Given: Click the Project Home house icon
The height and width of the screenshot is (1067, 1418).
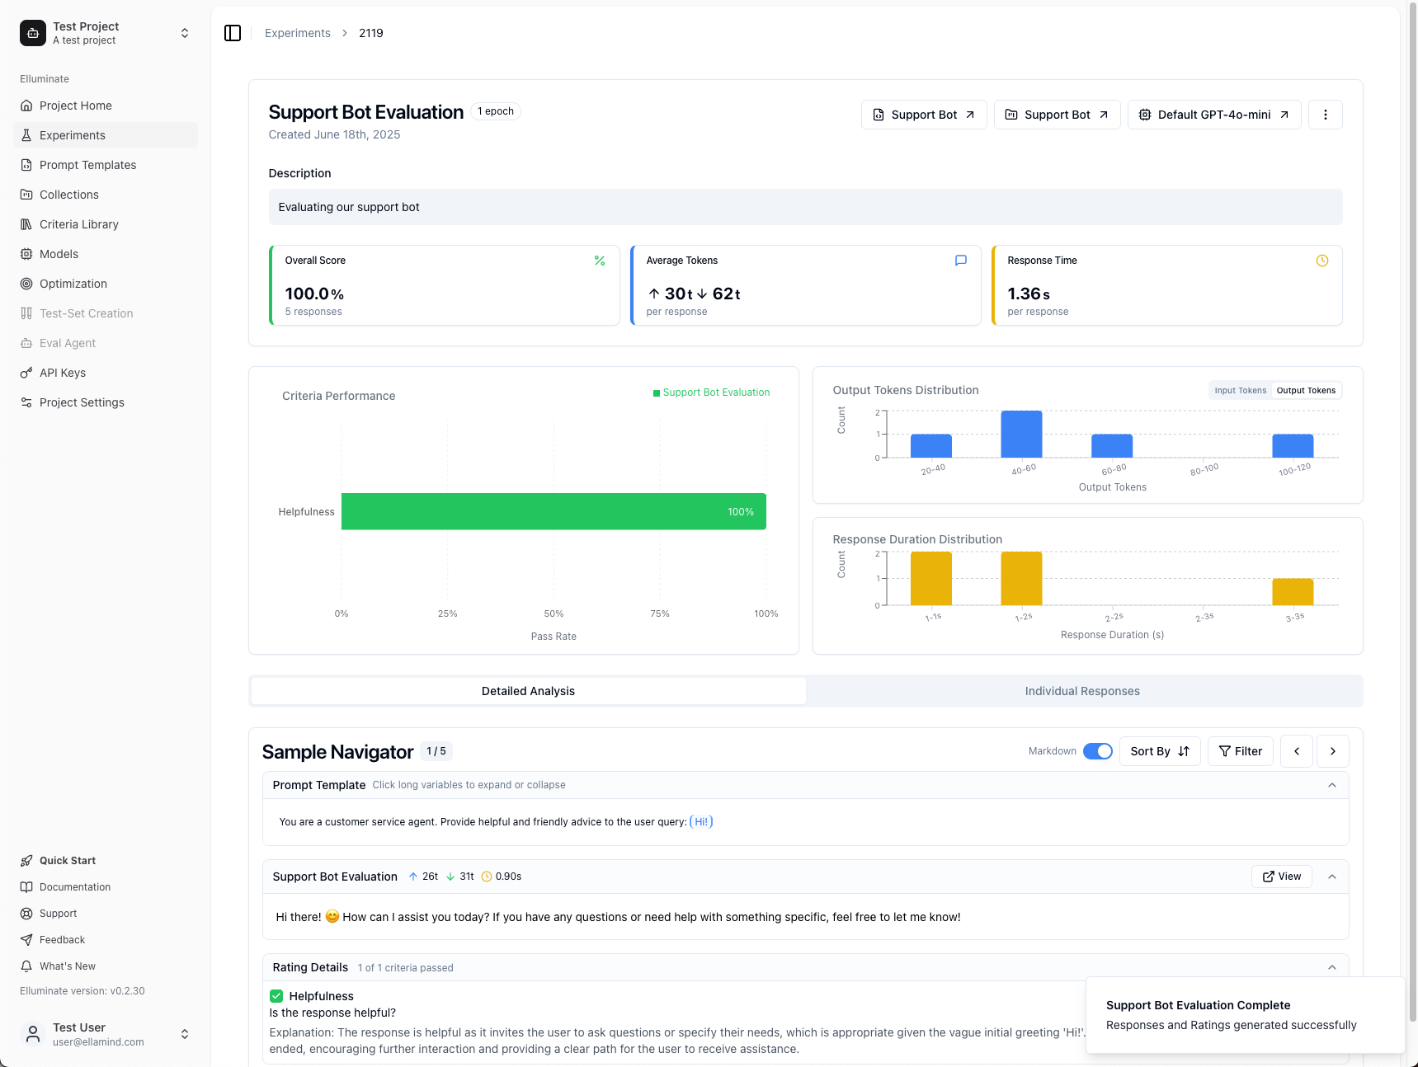Looking at the screenshot, I should tap(26, 106).
